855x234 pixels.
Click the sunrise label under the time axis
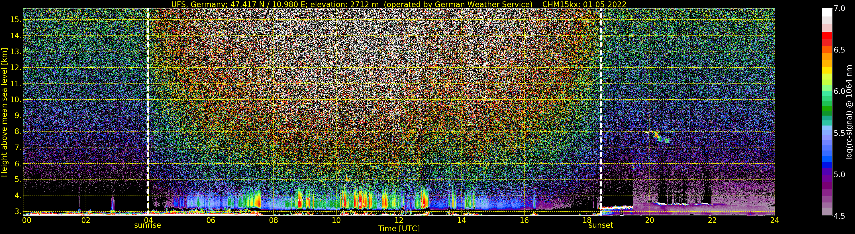pyautogui.click(x=147, y=225)
